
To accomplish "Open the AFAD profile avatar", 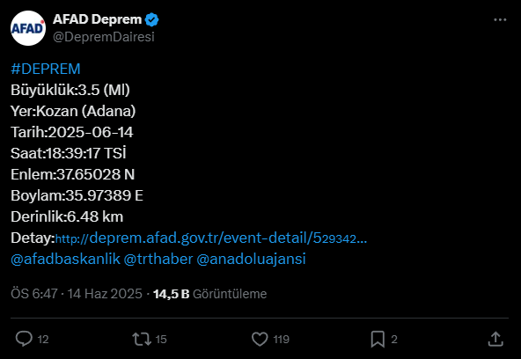I will coord(28,28).
